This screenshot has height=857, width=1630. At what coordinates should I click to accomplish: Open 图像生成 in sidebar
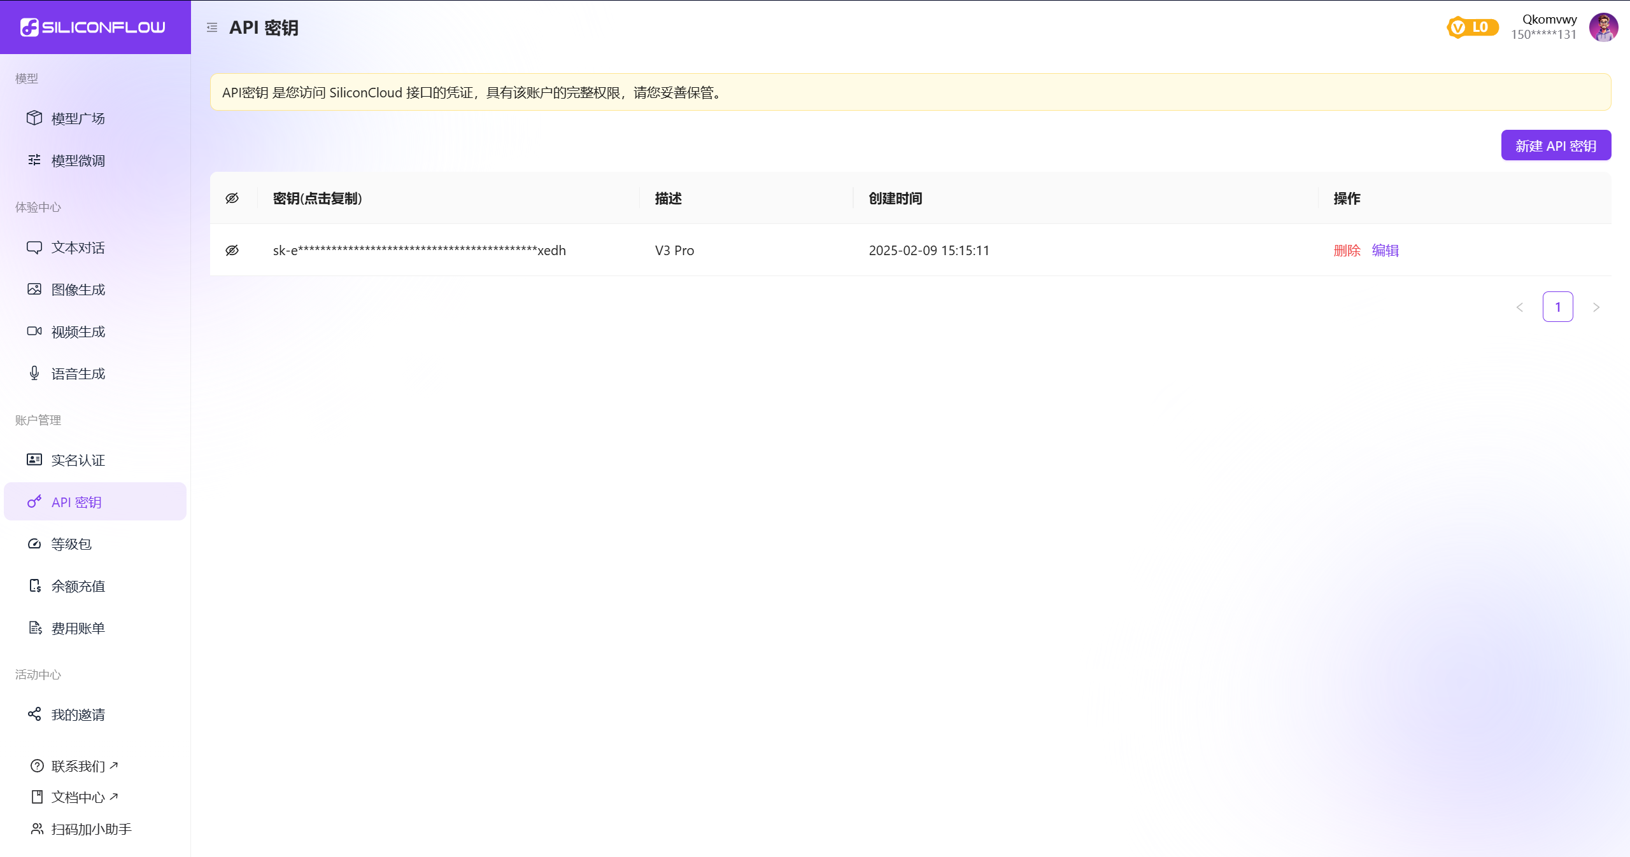95,289
